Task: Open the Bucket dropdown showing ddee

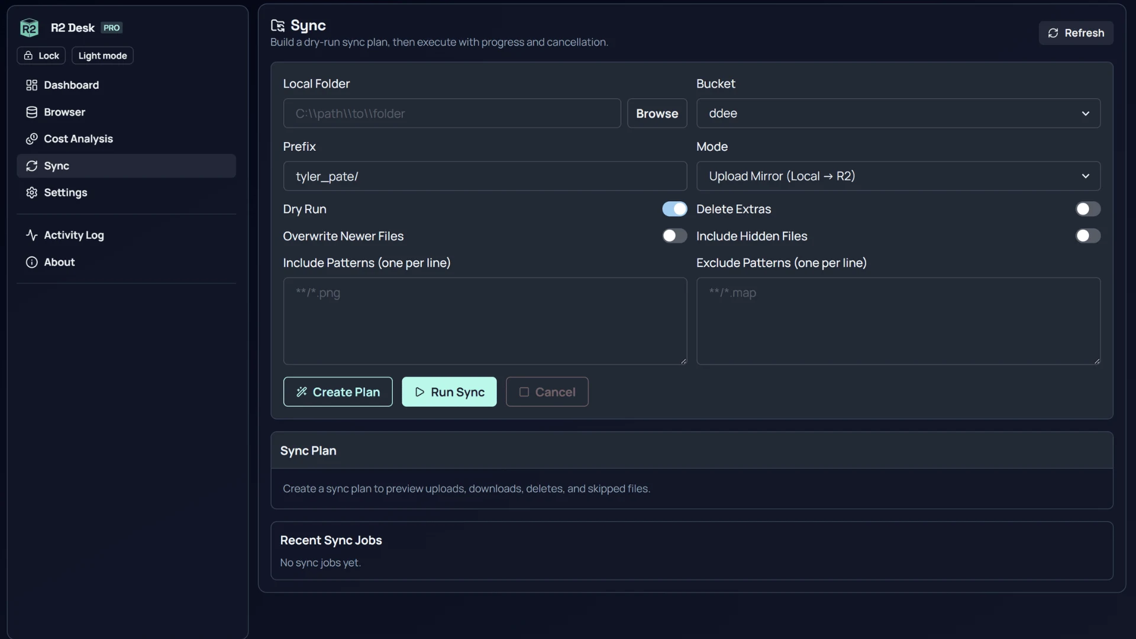Action: 898,114
